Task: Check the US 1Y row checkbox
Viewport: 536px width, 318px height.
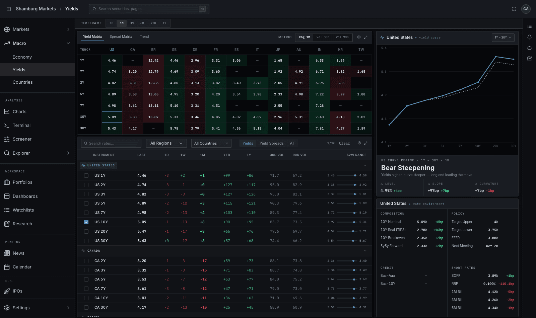Action: pos(86,175)
